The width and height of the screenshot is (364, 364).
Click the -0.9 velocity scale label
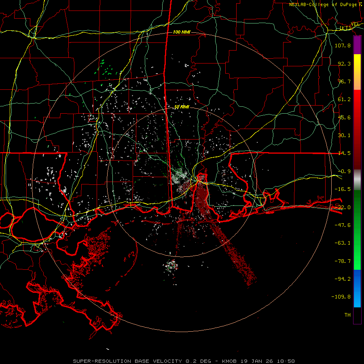344,171
